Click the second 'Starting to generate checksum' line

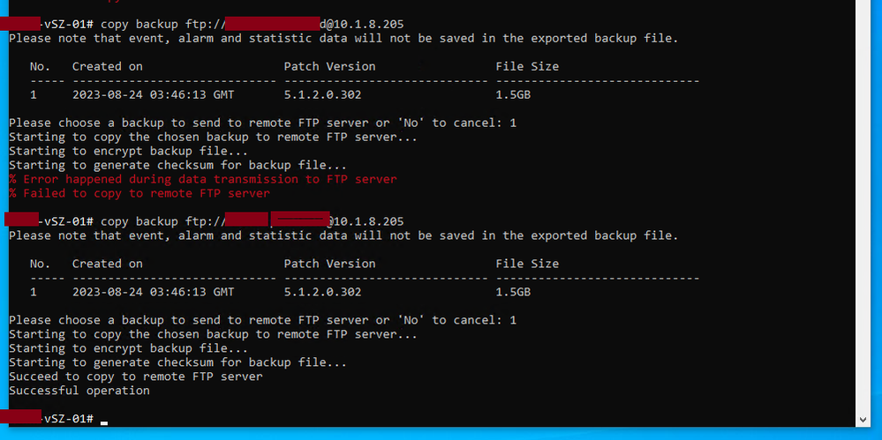(x=177, y=362)
